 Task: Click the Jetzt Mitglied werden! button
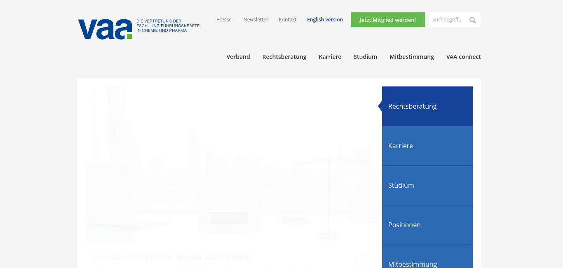point(388,20)
